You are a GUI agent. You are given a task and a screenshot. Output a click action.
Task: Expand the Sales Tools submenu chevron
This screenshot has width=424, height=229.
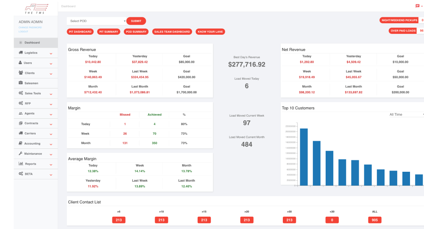[51, 94]
